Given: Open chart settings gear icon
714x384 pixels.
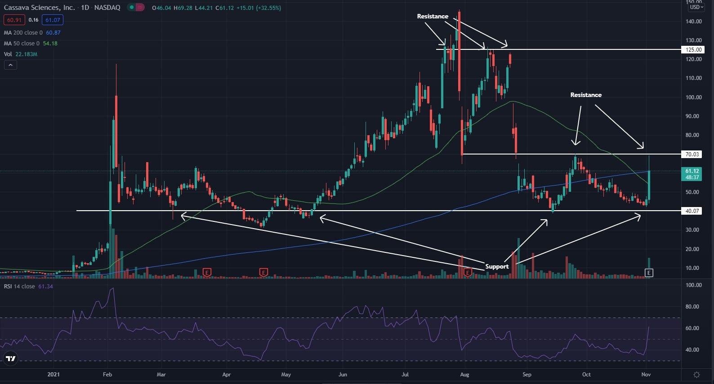Looking at the screenshot, I should tap(696, 375).
